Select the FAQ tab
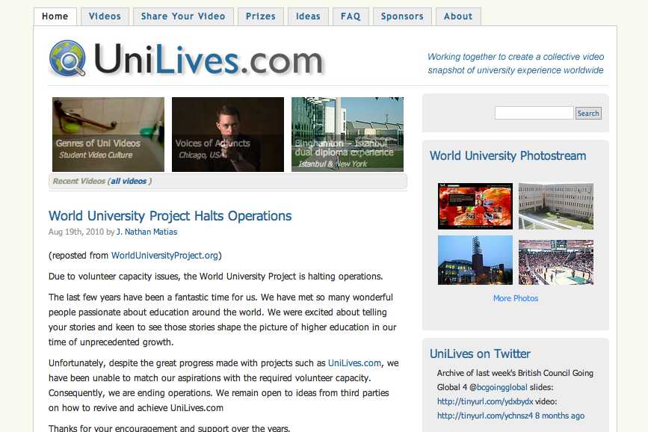648x432 pixels. pos(351,16)
